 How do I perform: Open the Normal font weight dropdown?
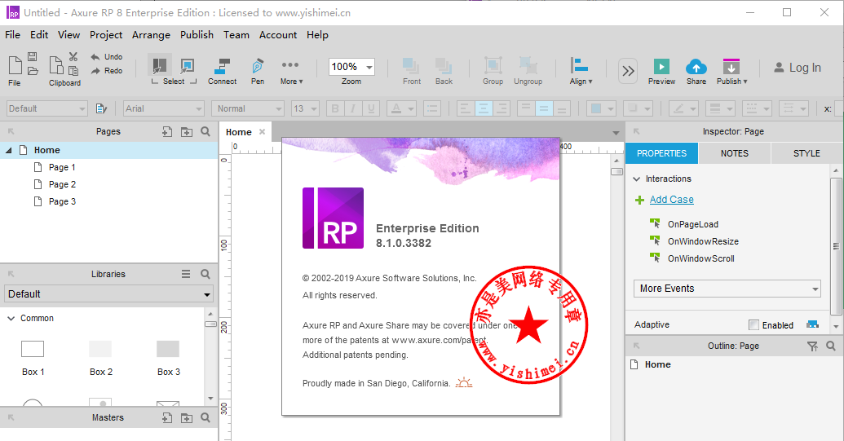click(x=248, y=108)
